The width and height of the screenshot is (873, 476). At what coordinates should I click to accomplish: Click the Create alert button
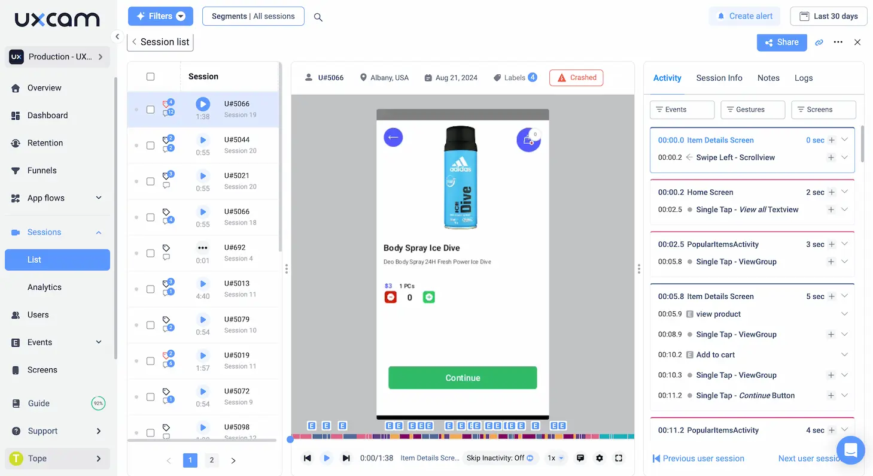pos(744,16)
